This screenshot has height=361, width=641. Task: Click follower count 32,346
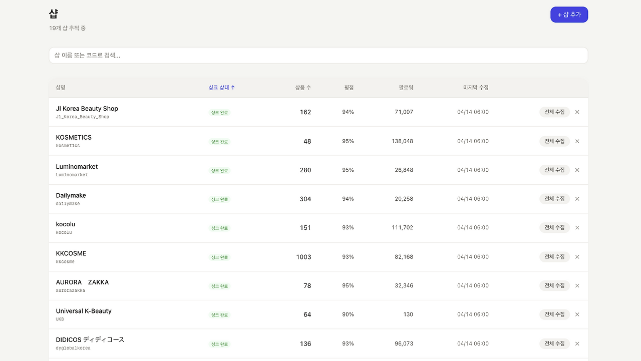(x=404, y=285)
